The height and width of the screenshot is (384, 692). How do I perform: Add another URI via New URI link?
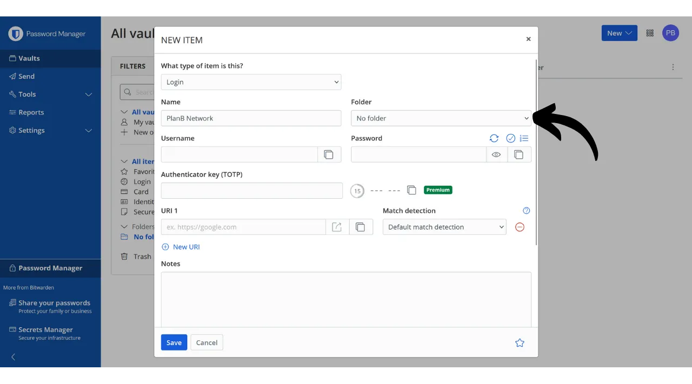coord(181,247)
